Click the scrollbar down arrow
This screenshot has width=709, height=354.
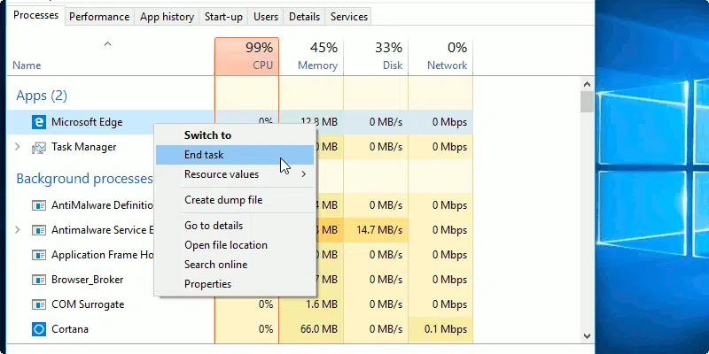pos(587,335)
